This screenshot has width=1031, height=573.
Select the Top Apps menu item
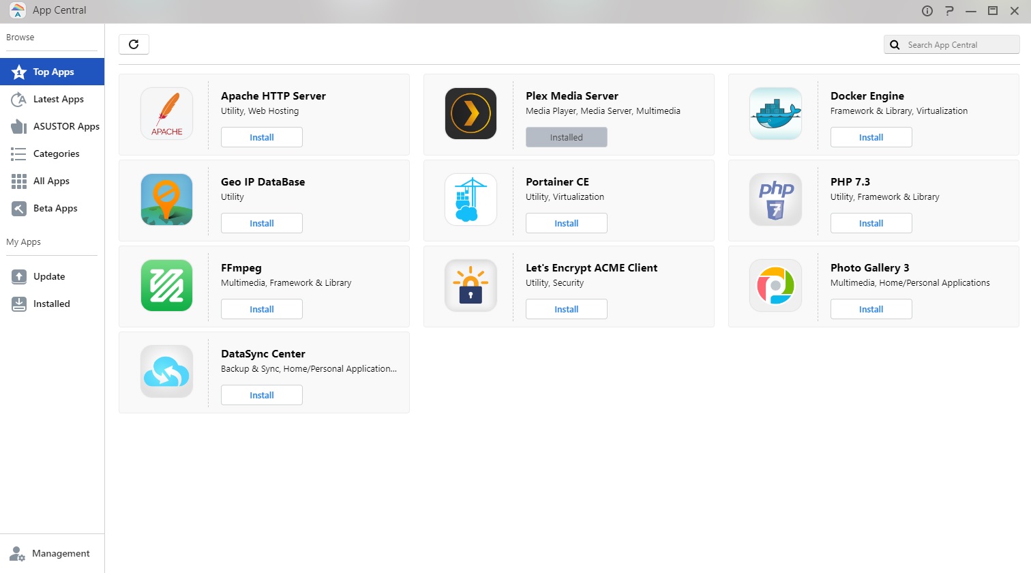pos(52,72)
